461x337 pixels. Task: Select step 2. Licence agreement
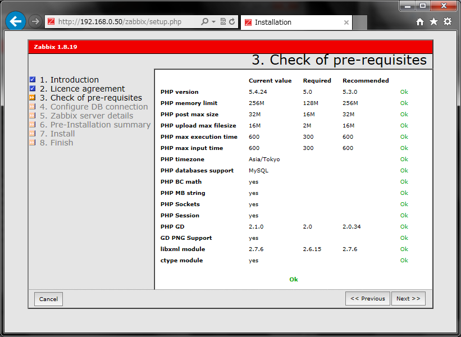click(83, 89)
